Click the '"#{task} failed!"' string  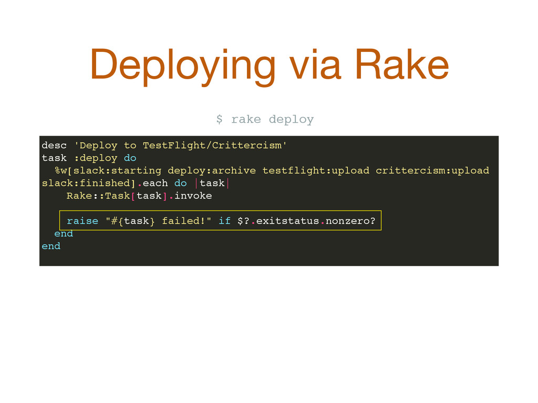click(158, 221)
